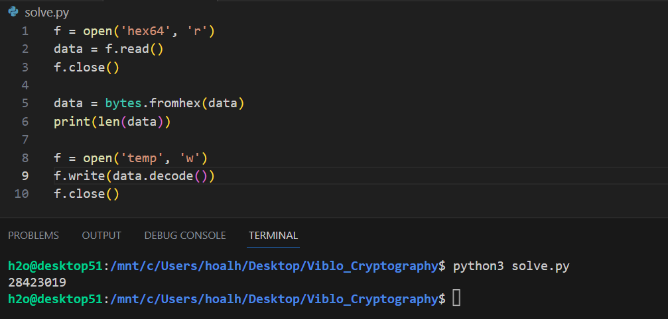Select the solve.py editor tab
The width and height of the screenshot is (668, 319).
pyautogui.click(x=46, y=12)
